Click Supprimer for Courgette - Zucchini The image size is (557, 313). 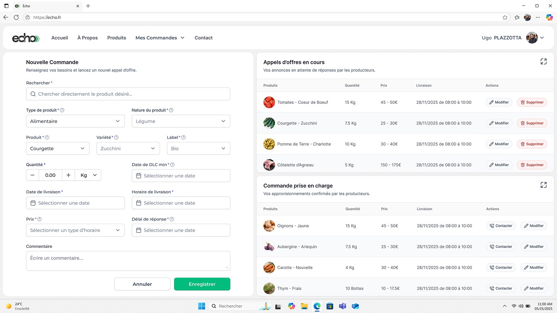tap(532, 123)
